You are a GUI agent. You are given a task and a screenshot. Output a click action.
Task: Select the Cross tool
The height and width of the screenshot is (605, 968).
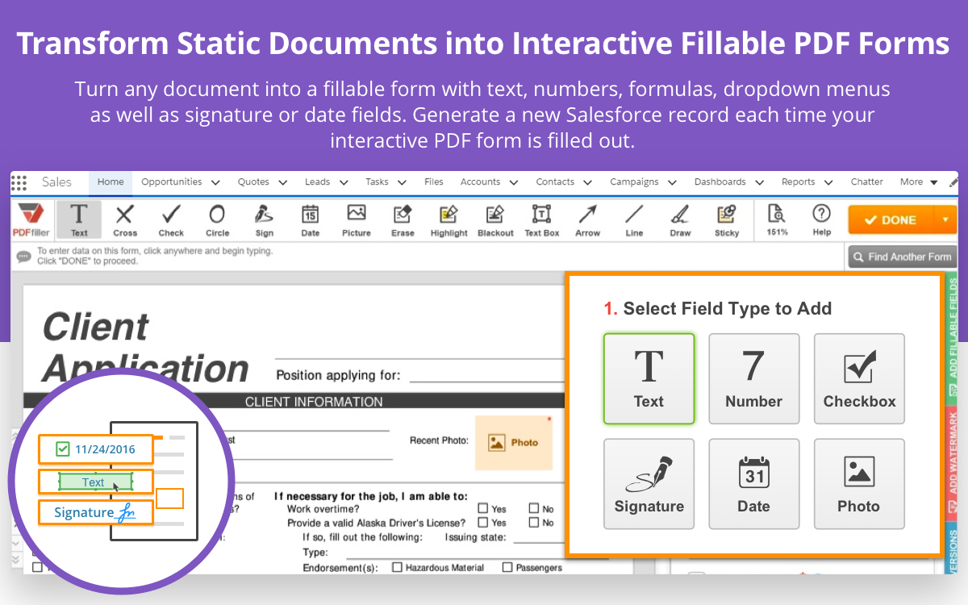(x=125, y=219)
